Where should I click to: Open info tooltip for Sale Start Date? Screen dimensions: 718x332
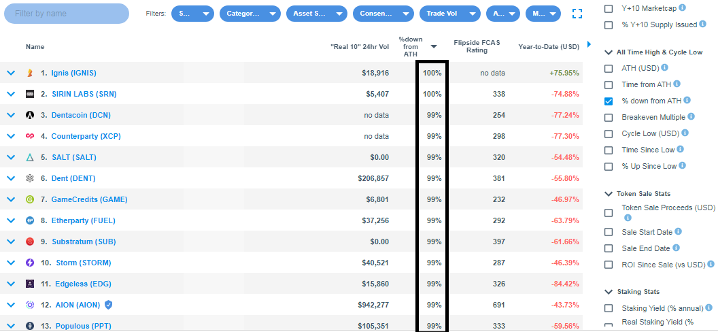[678, 232]
